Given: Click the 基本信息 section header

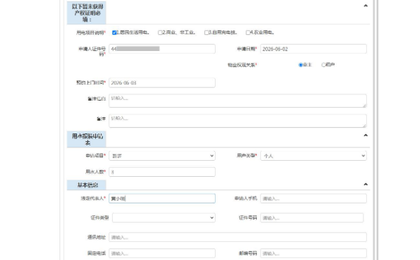Looking at the screenshot, I should click(x=87, y=185).
